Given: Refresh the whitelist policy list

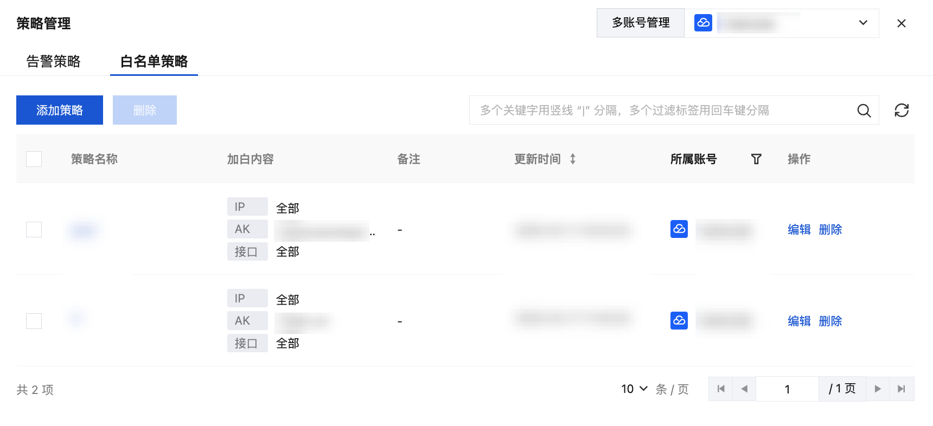Looking at the screenshot, I should click(902, 111).
